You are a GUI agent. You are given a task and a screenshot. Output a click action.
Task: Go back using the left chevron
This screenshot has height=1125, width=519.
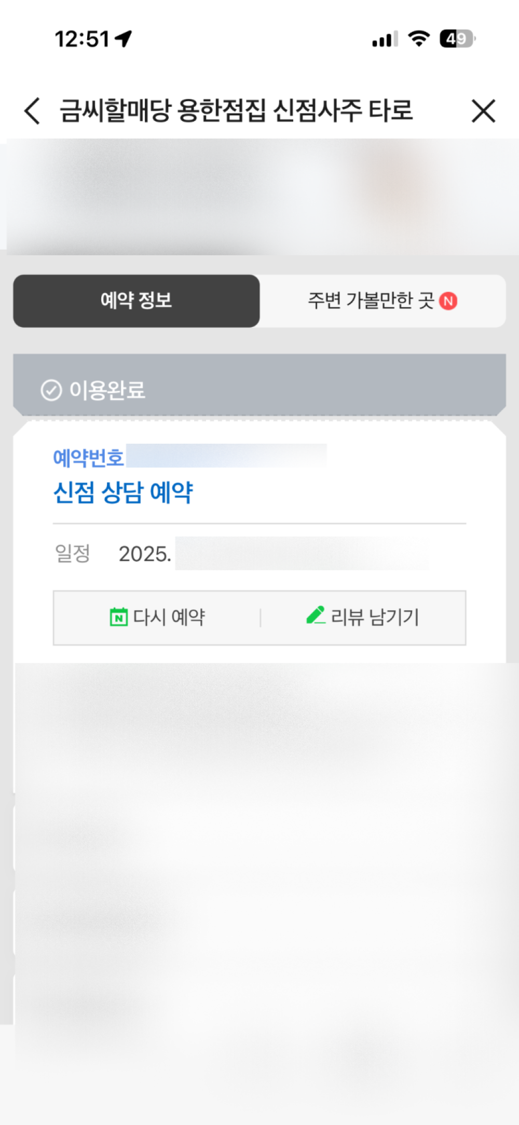pyautogui.click(x=32, y=111)
